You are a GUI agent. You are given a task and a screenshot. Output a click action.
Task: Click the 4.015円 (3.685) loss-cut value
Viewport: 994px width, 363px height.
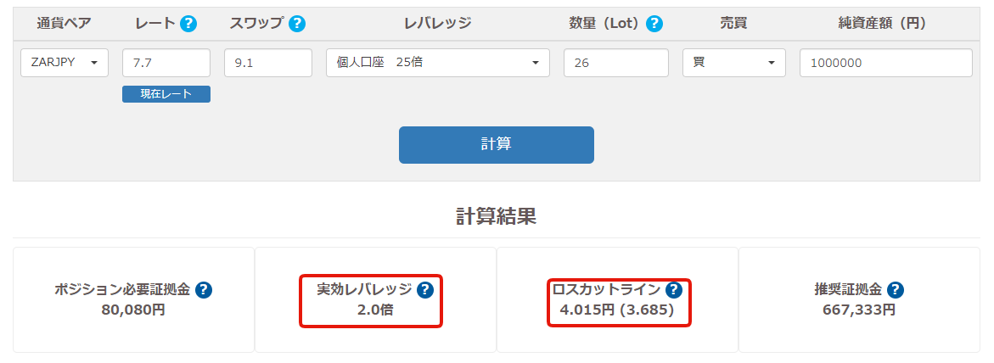point(617,310)
